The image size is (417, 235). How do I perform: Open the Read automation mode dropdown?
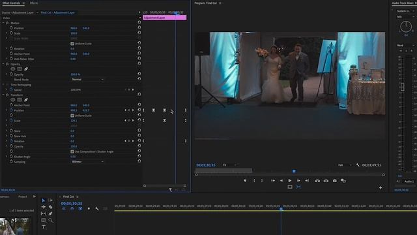pos(405,45)
